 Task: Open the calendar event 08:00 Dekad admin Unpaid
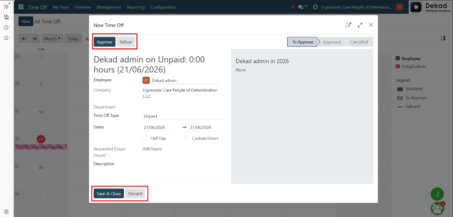point(41,147)
